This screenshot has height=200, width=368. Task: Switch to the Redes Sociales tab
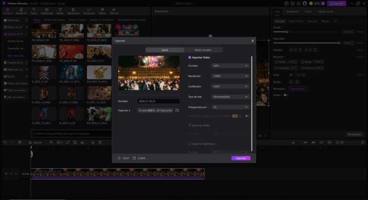[203, 50]
